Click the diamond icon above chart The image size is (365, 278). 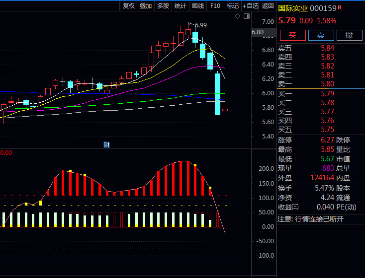click(x=237, y=16)
